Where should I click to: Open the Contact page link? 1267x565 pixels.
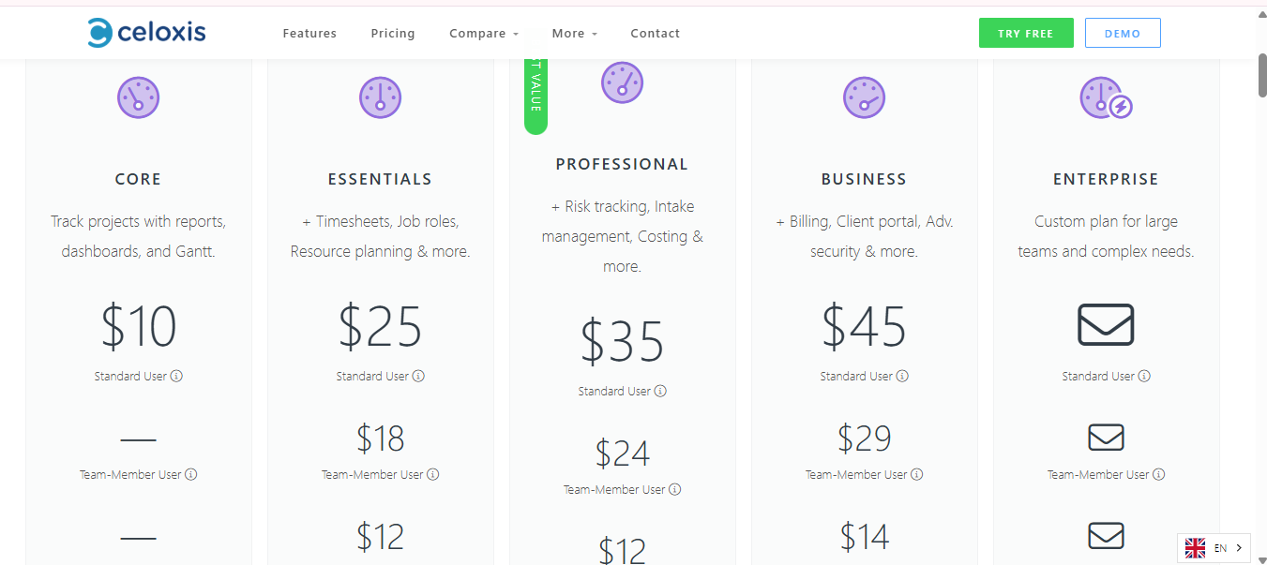(x=656, y=34)
